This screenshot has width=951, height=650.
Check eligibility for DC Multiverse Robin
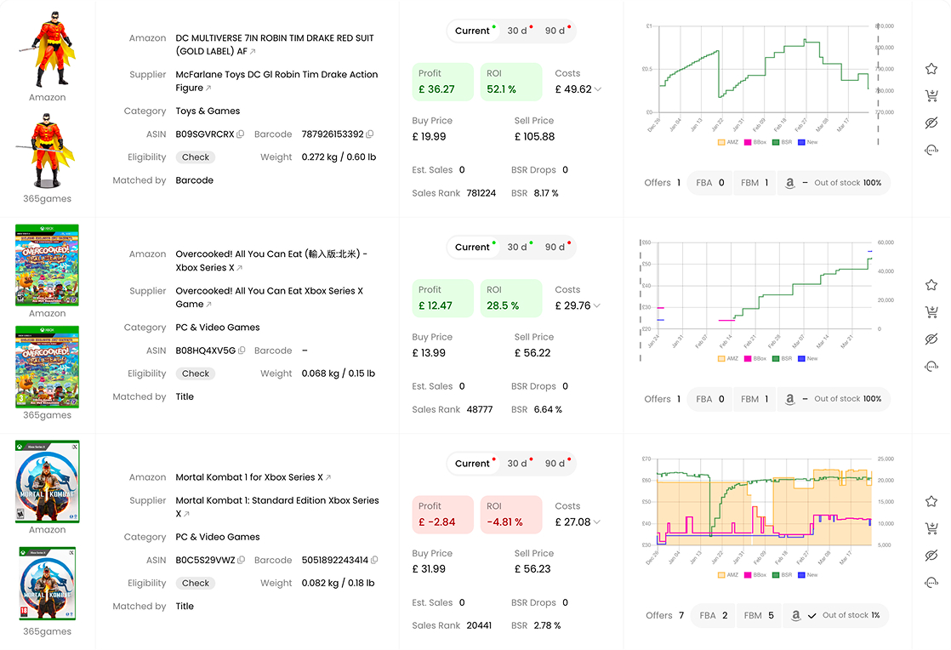(196, 157)
